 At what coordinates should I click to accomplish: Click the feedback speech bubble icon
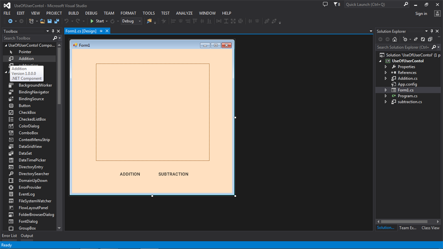coord(325,4)
